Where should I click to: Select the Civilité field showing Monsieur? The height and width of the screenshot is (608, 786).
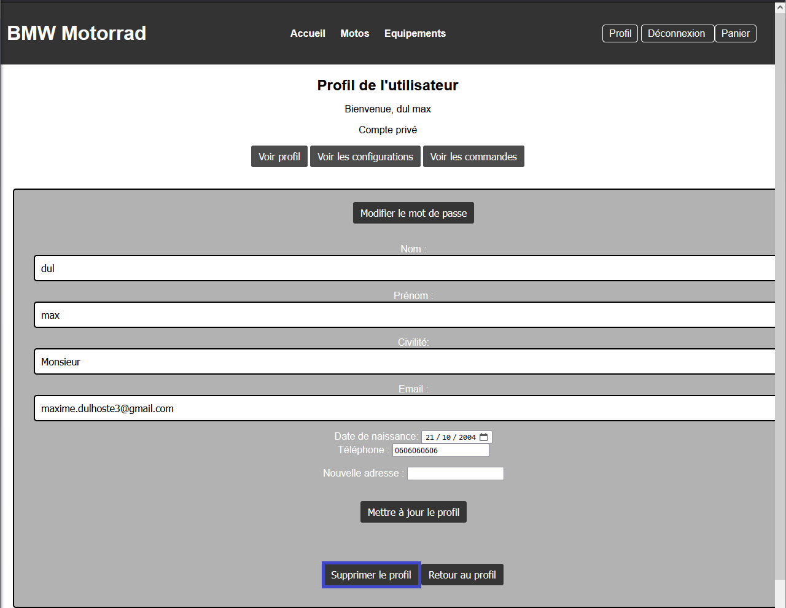405,362
